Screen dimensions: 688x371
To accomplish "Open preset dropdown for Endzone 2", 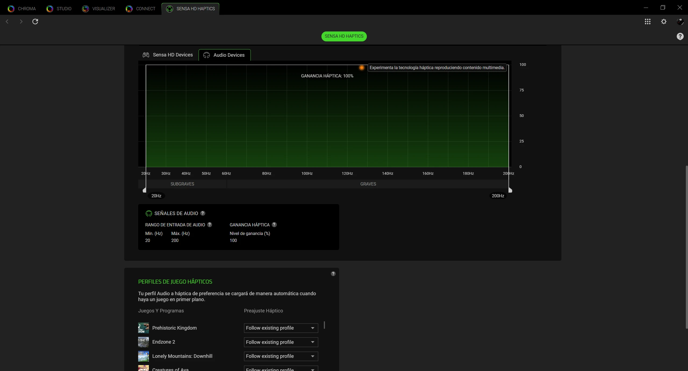I will click(x=281, y=342).
